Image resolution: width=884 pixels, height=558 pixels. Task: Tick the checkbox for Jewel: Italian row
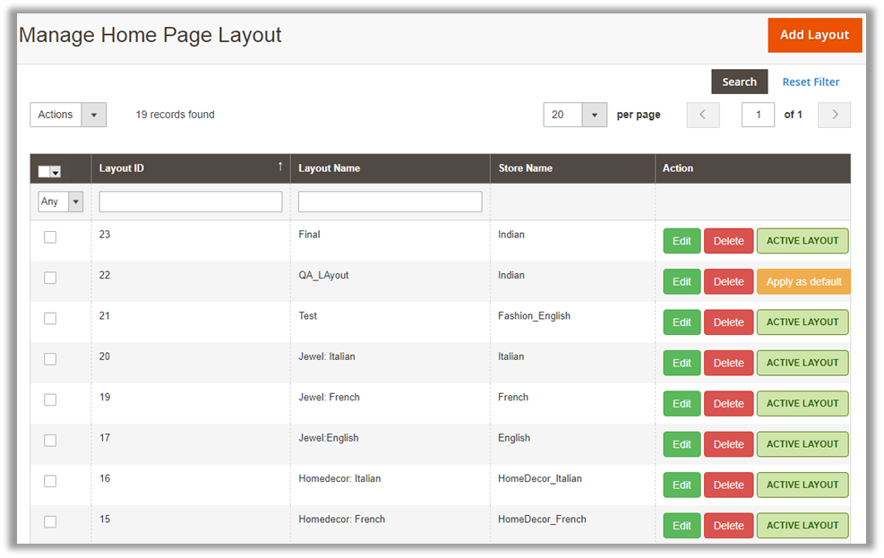coord(50,359)
